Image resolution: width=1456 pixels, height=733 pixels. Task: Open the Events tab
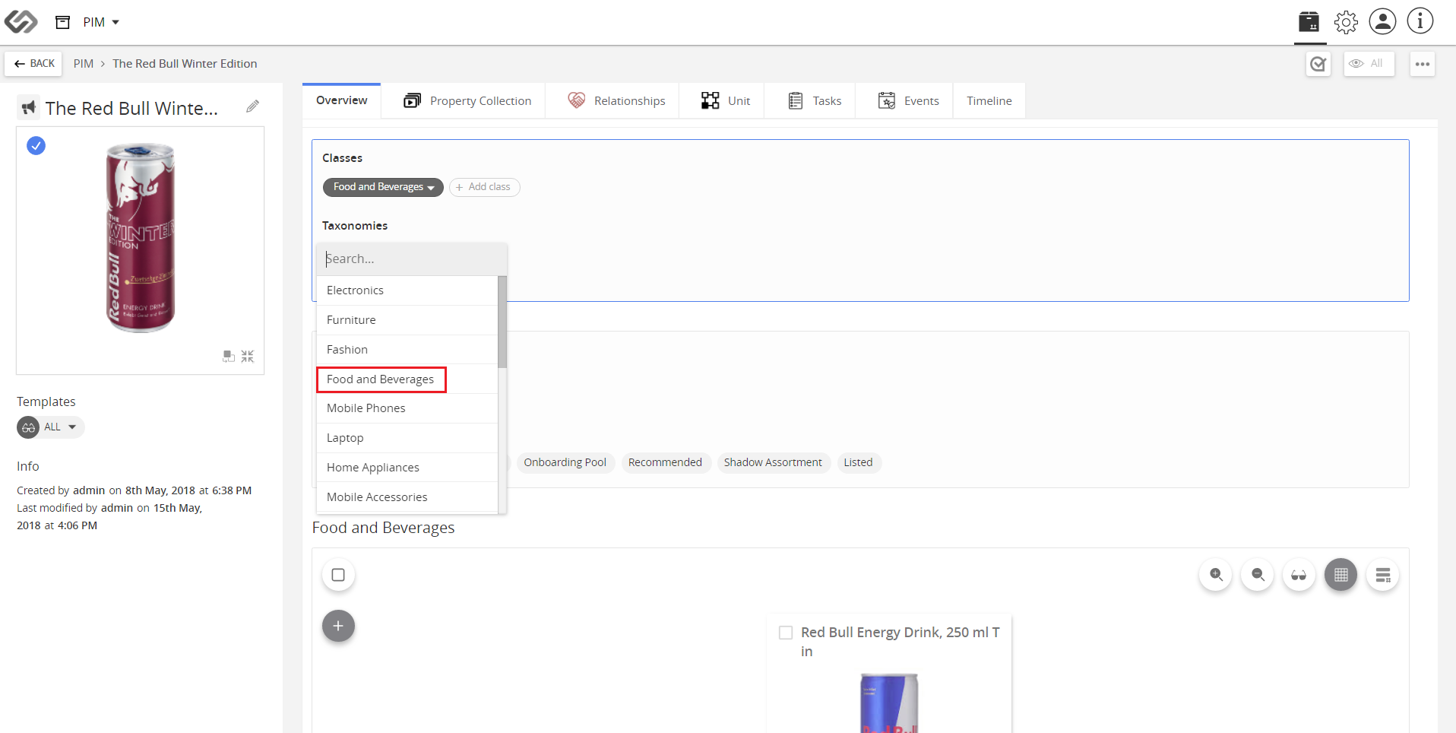pos(908,100)
